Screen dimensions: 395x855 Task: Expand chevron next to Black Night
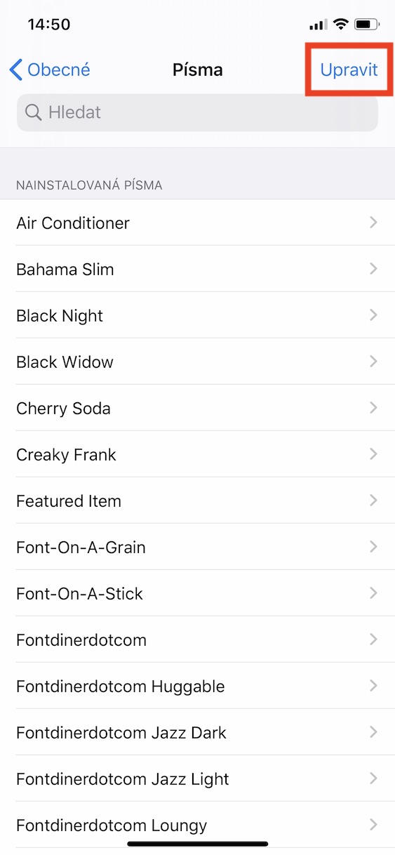point(373,315)
